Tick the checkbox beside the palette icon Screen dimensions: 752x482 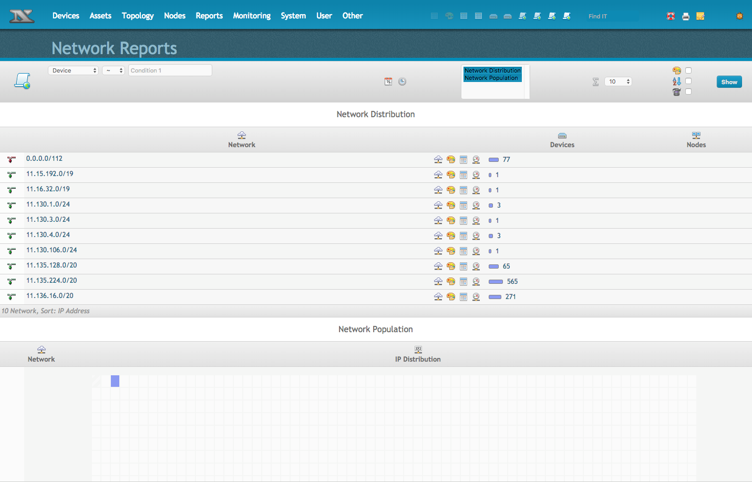click(688, 70)
